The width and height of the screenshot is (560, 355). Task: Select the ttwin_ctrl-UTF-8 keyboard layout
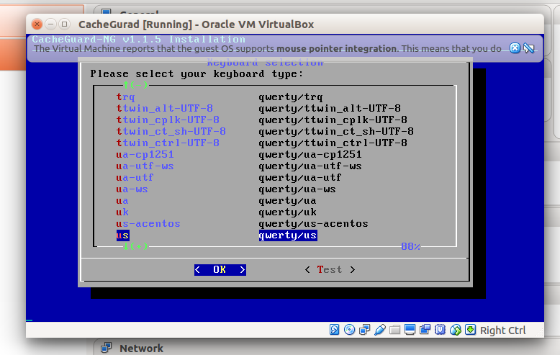click(x=168, y=143)
